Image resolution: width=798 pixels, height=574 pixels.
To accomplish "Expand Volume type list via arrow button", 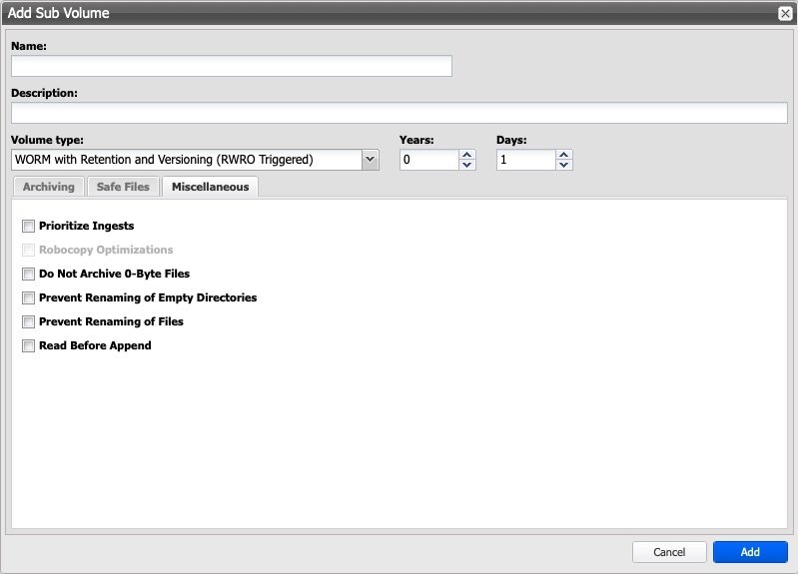I will coord(370,160).
